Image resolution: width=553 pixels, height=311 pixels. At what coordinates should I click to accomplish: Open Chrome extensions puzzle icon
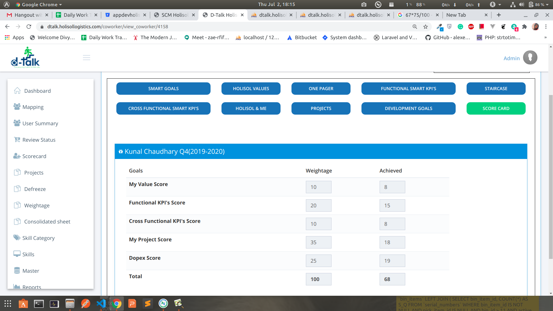[x=524, y=26]
